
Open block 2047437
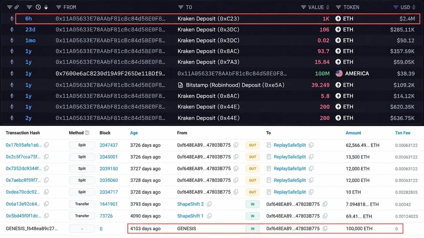109,145
